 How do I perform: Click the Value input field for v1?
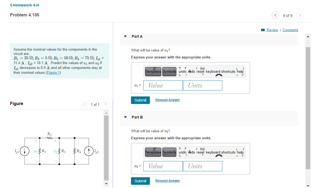163,85
